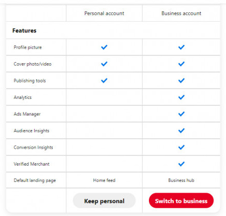Select the Personal account column header

pos(104,13)
